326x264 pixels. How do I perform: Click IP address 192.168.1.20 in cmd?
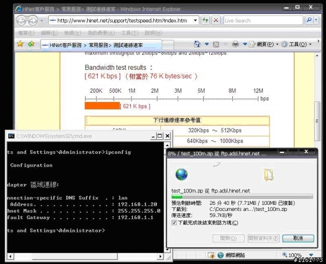137,204
